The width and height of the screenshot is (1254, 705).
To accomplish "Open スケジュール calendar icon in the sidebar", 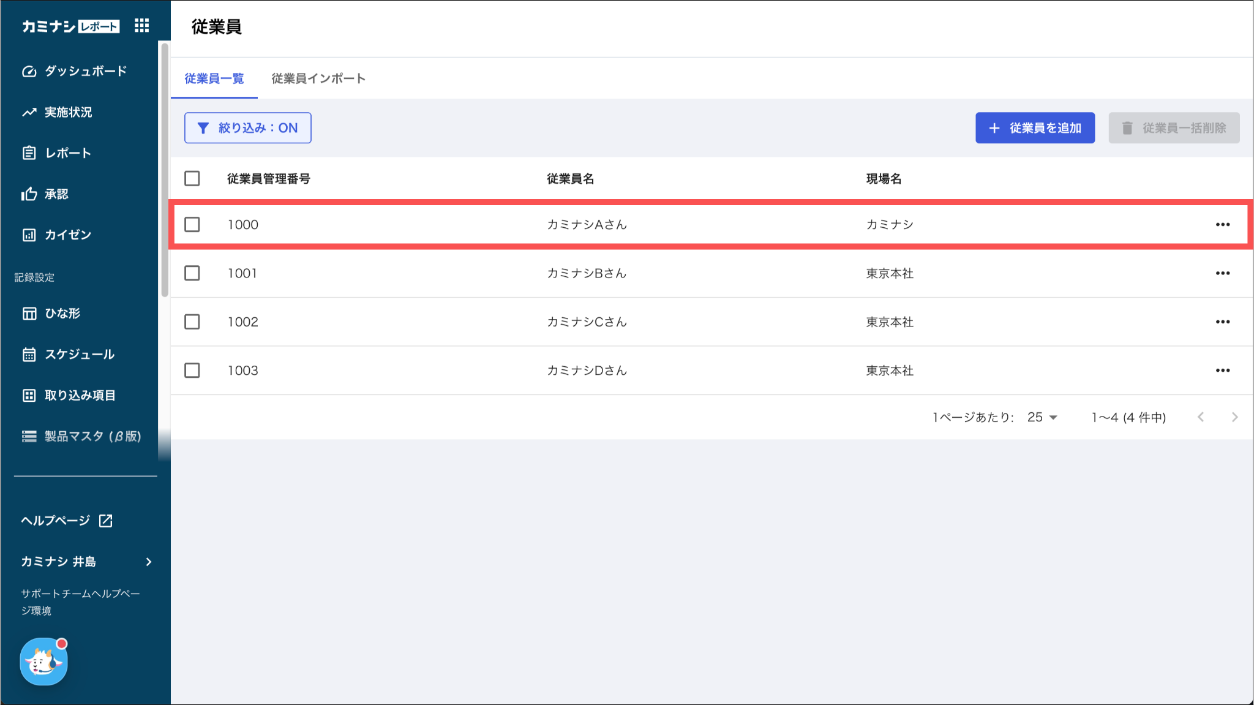I will click(29, 355).
